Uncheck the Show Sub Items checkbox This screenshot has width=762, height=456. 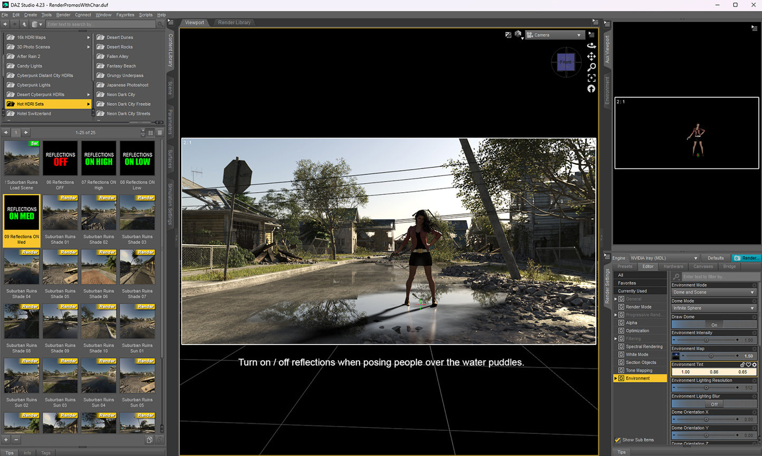pyautogui.click(x=618, y=440)
